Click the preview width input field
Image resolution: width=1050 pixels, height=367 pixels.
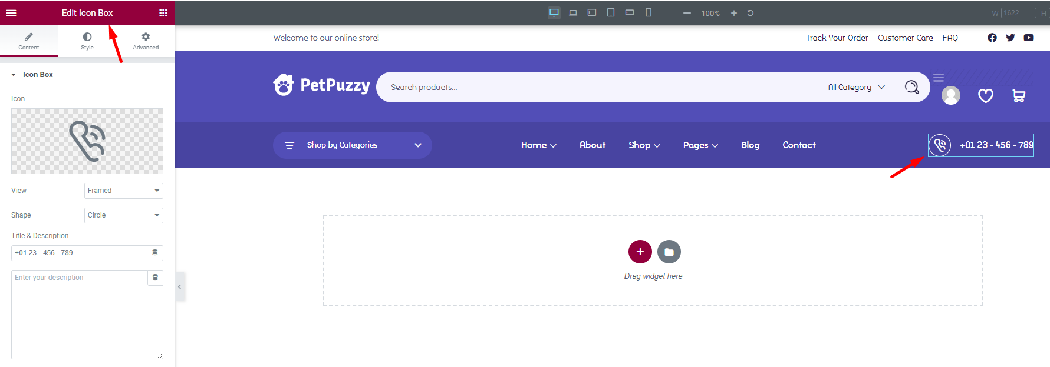click(x=1018, y=13)
